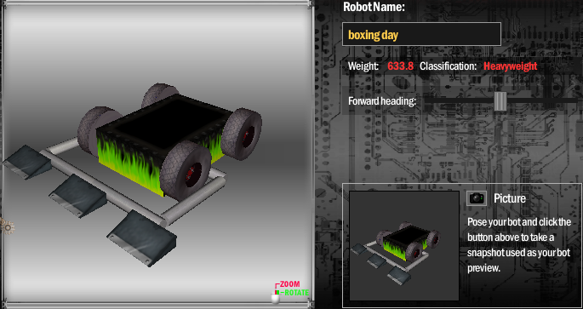
Task: Focus the Robot Name field reading 'boxing day'
Action: tap(421, 34)
